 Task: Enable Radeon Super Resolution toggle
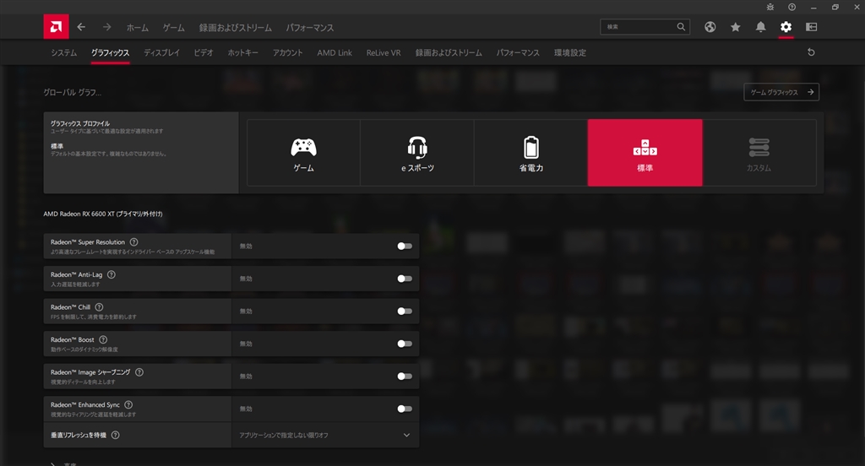point(405,246)
